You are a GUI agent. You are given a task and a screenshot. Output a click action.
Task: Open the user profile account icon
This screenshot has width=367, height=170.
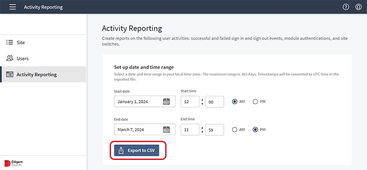358,7
